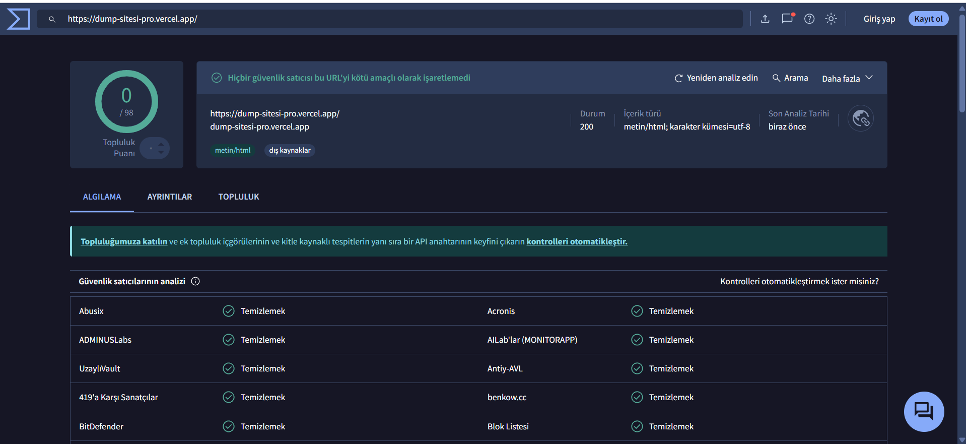The width and height of the screenshot is (966, 444).
Task: Click the UzaylıVault vendor name
Action: 100,368
